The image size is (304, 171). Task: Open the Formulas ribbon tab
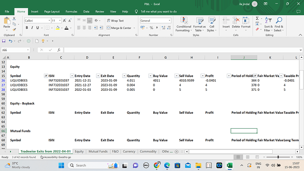pyautogui.click(x=71, y=11)
